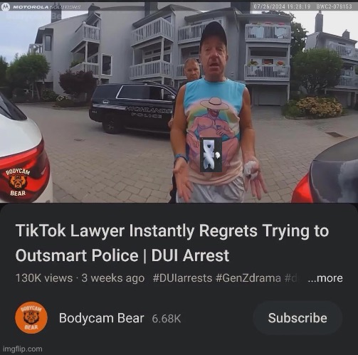This screenshot has height=355, width=358.
Task: Click the imgflip.com watermark
Action: [x=23, y=349]
